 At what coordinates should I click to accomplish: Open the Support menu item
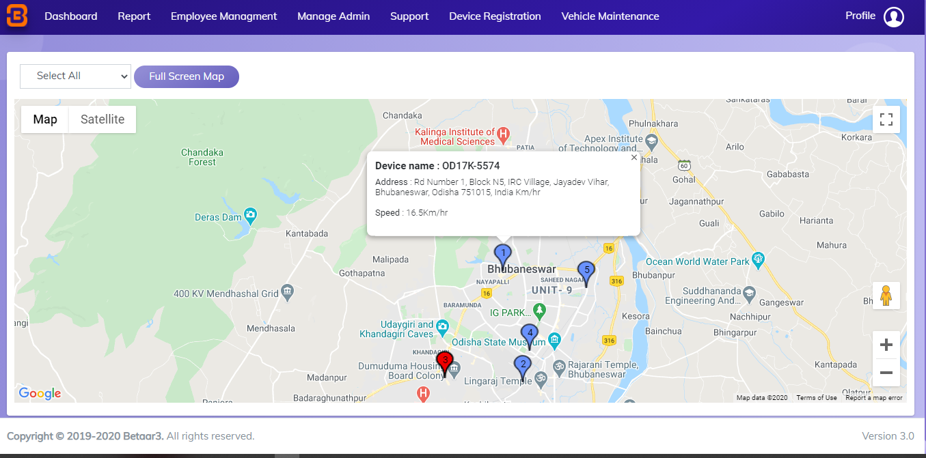[409, 16]
